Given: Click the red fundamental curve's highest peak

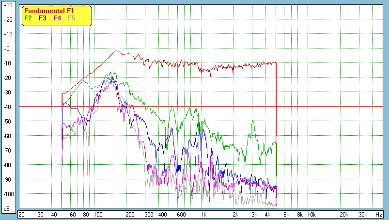Looking at the screenshot, I should point(116,50).
